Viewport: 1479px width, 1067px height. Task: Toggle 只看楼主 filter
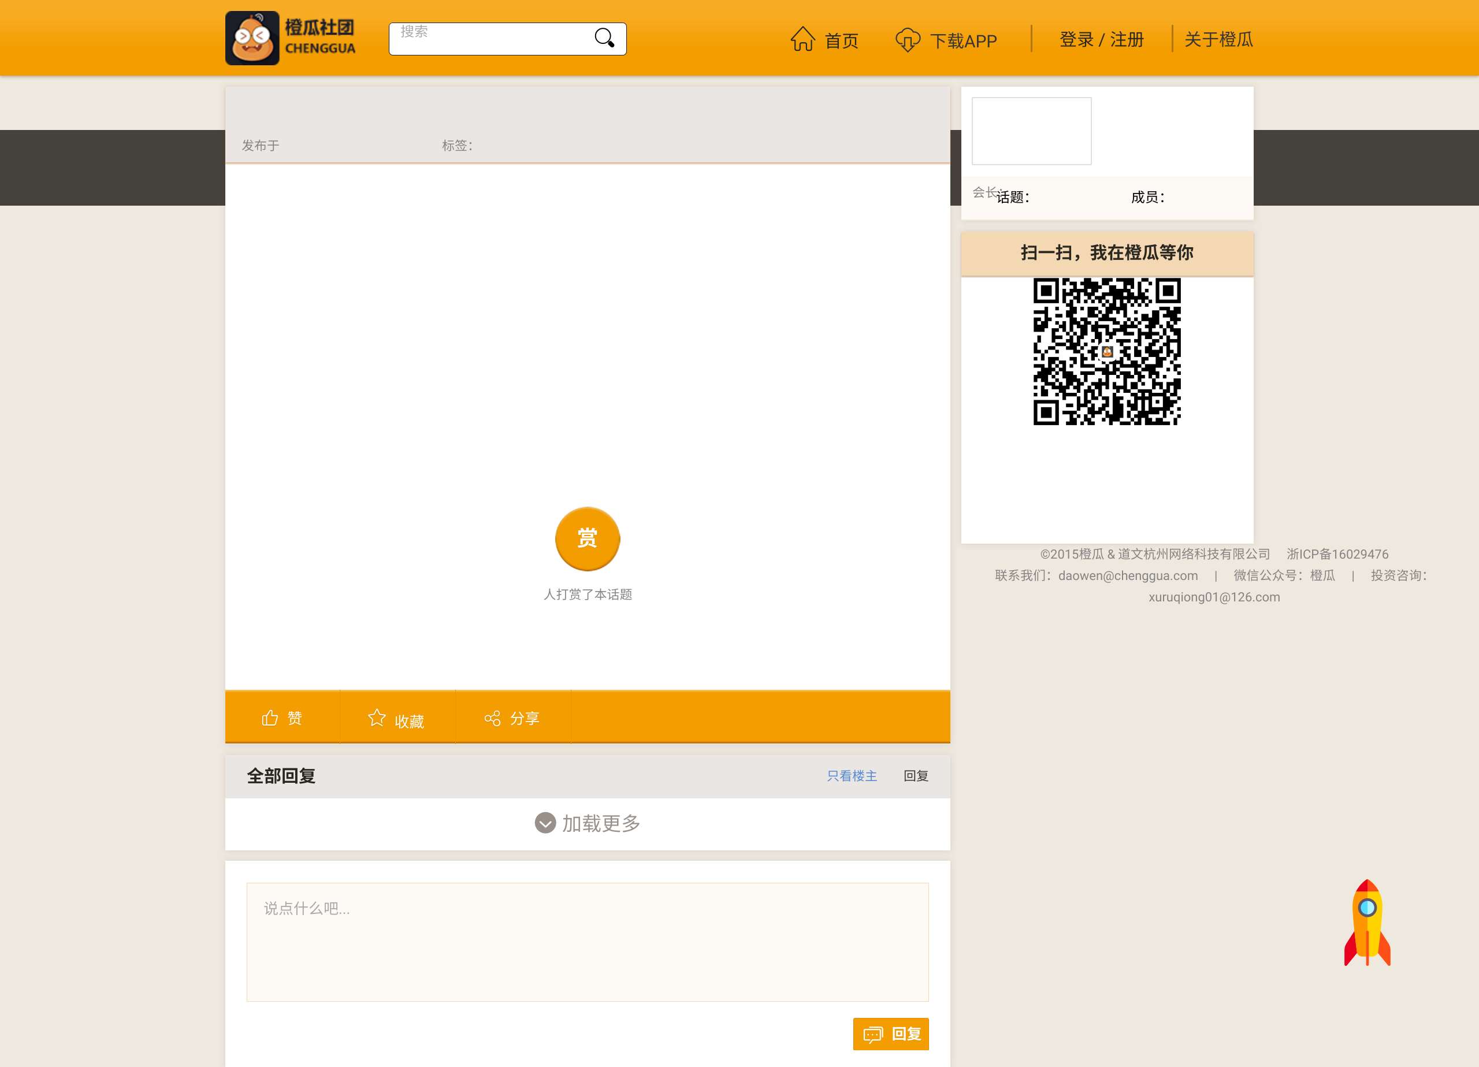pyautogui.click(x=852, y=775)
